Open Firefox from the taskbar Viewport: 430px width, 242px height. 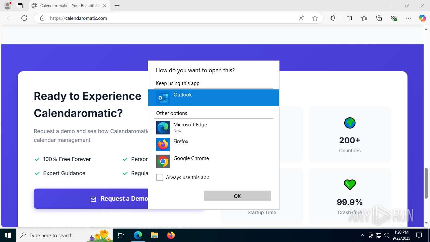(x=171, y=235)
